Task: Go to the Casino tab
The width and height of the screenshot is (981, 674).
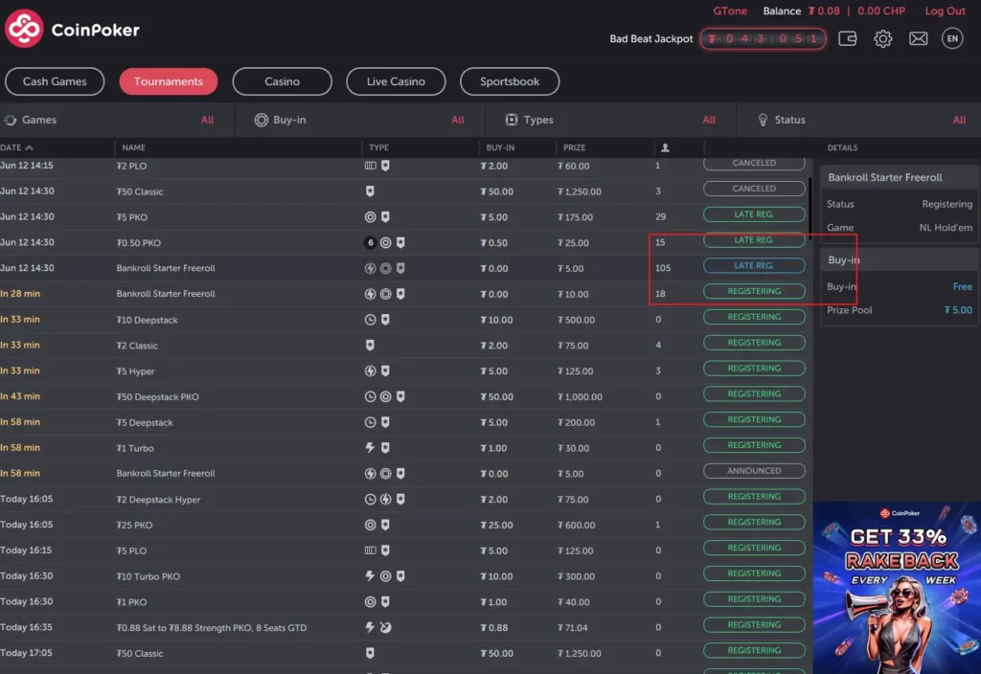Action: click(x=283, y=81)
